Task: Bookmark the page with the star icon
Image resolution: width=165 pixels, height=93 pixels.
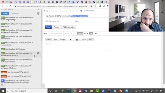Action: [x=95, y=6]
